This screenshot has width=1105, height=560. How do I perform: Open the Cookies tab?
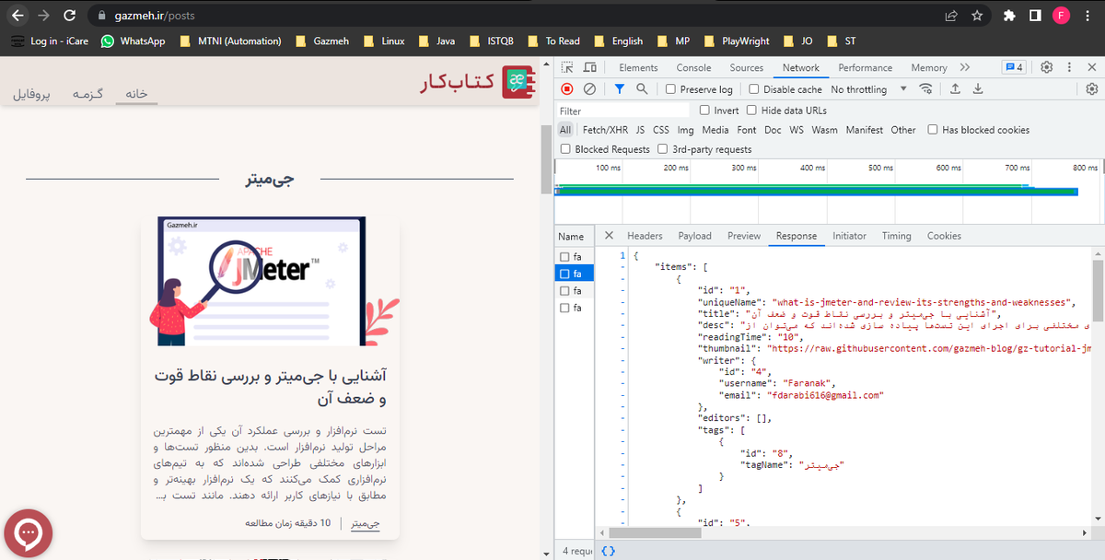pos(944,236)
